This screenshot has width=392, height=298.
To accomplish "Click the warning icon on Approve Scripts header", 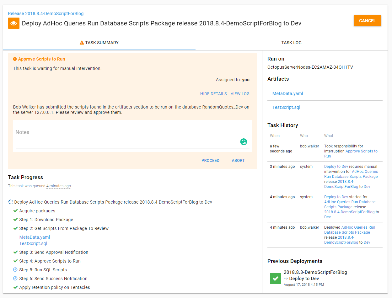I will click(15, 59).
